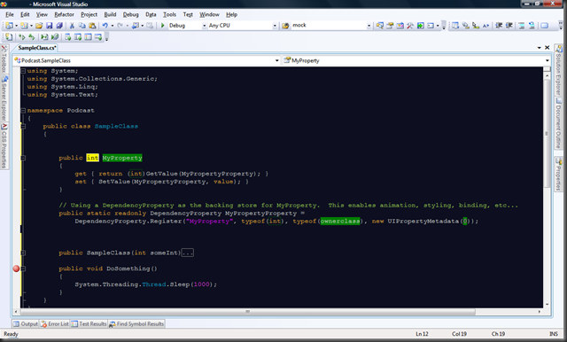Open the Error List panel tab
The image size is (567, 342).
pos(55,324)
